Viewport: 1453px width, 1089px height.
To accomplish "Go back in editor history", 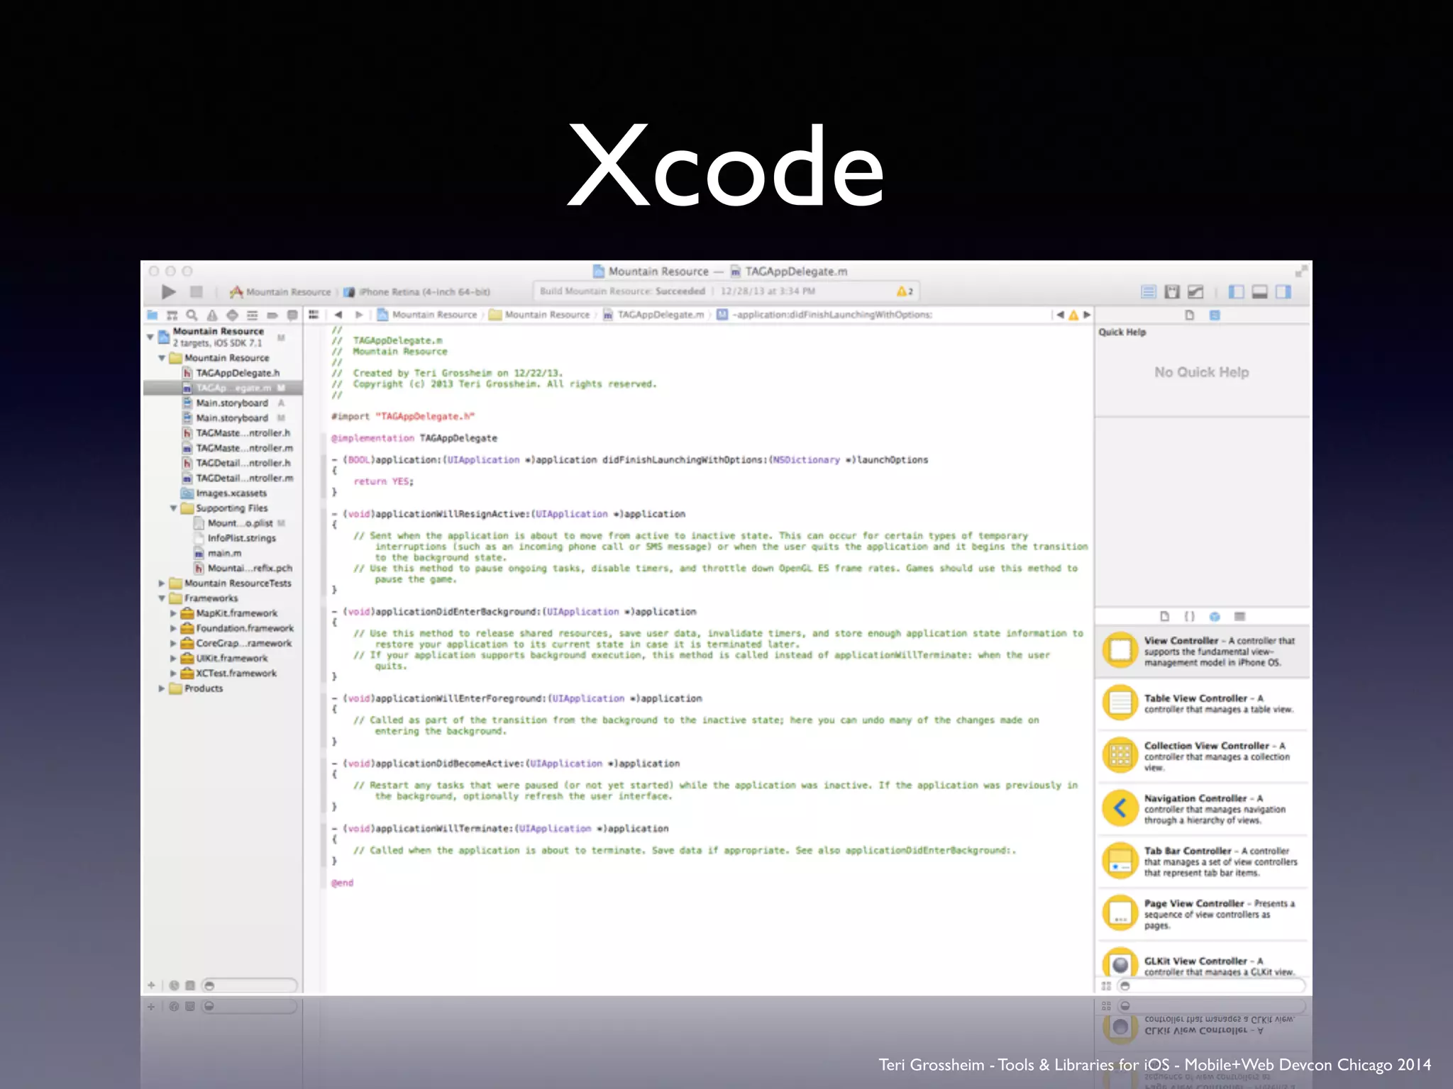I will click(x=338, y=315).
